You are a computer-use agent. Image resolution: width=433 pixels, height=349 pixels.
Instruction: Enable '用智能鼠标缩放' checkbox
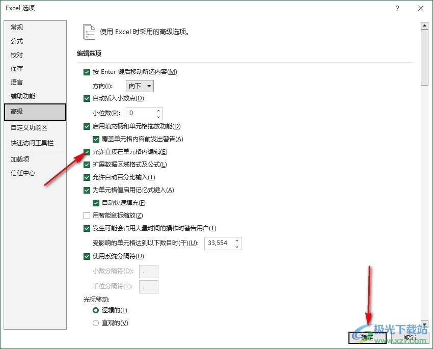pos(87,216)
